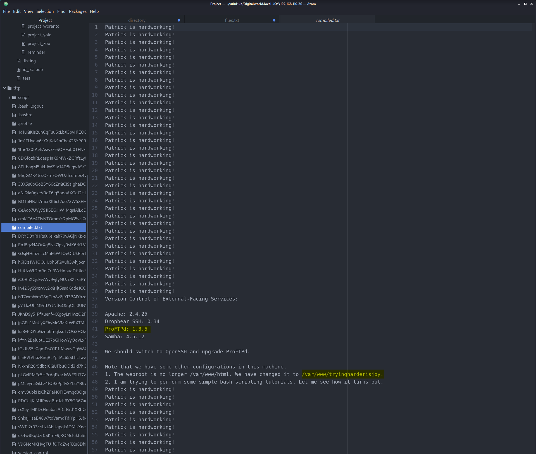Switch to the directory tab
This screenshot has height=454, width=536.
click(x=137, y=20)
